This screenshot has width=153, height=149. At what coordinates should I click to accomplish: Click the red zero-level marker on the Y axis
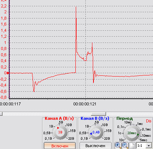click(x=8, y=73)
